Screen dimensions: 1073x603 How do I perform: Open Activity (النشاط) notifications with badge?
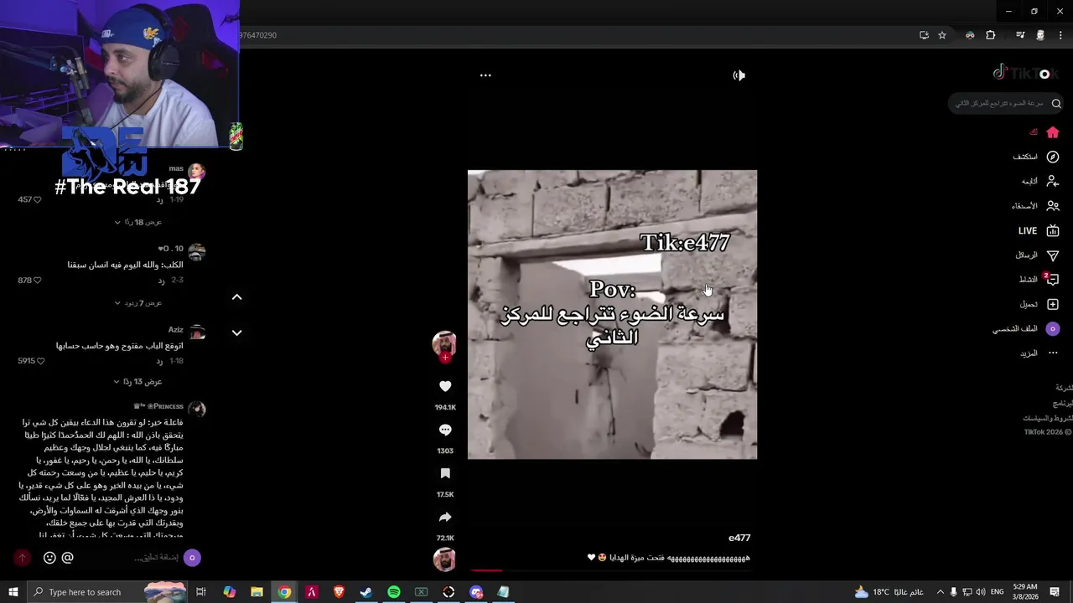pos(1053,279)
